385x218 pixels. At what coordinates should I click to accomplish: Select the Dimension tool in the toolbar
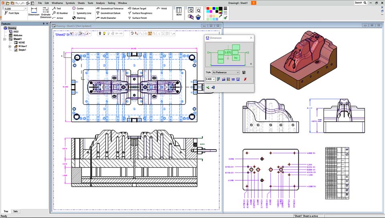click(x=34, y=12)
